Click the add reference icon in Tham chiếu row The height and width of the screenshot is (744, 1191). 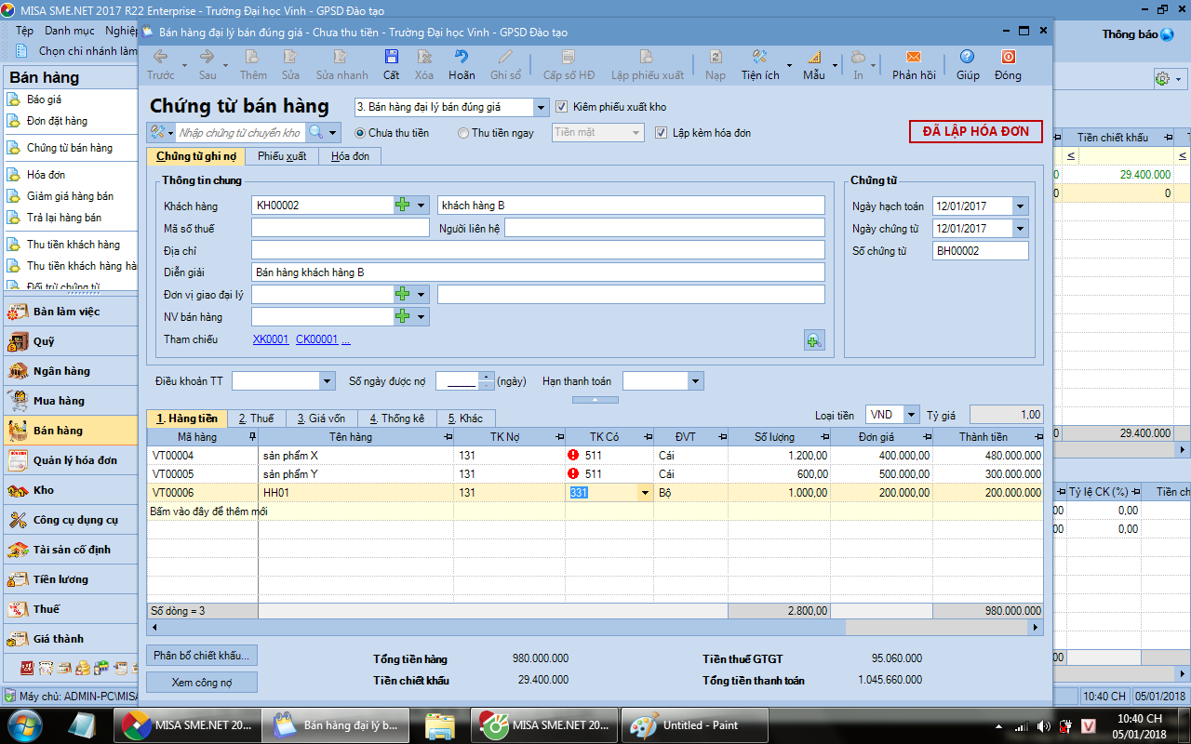pos(814,340)
